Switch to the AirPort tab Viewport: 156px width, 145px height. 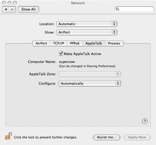pos(41,43)
